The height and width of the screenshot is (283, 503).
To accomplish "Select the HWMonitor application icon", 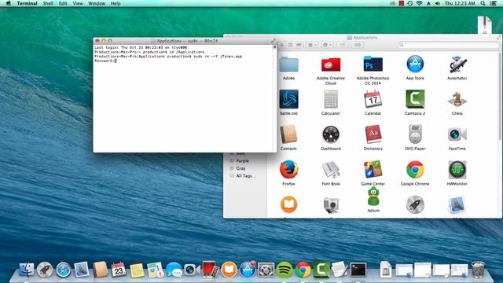I will [457, 170].
